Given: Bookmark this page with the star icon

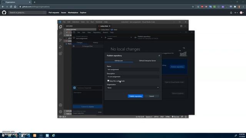Looking at the screenshot, I should pos(193,7).
